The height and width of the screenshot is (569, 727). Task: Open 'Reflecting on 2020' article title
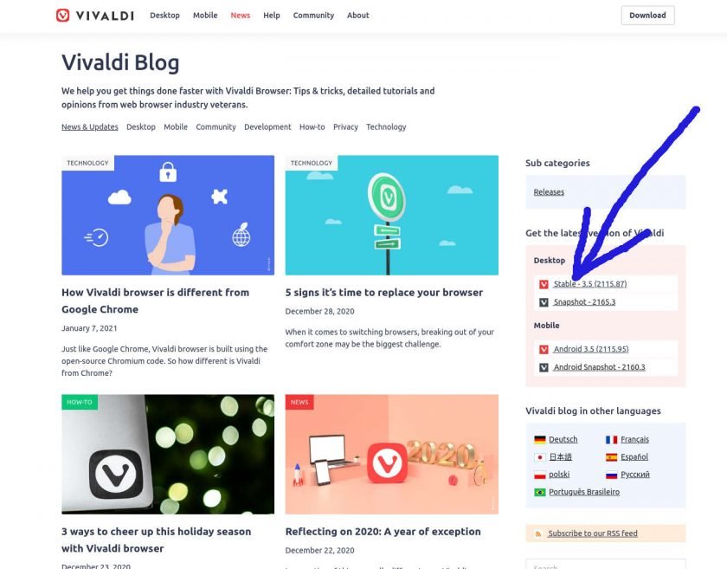[383, 532]
